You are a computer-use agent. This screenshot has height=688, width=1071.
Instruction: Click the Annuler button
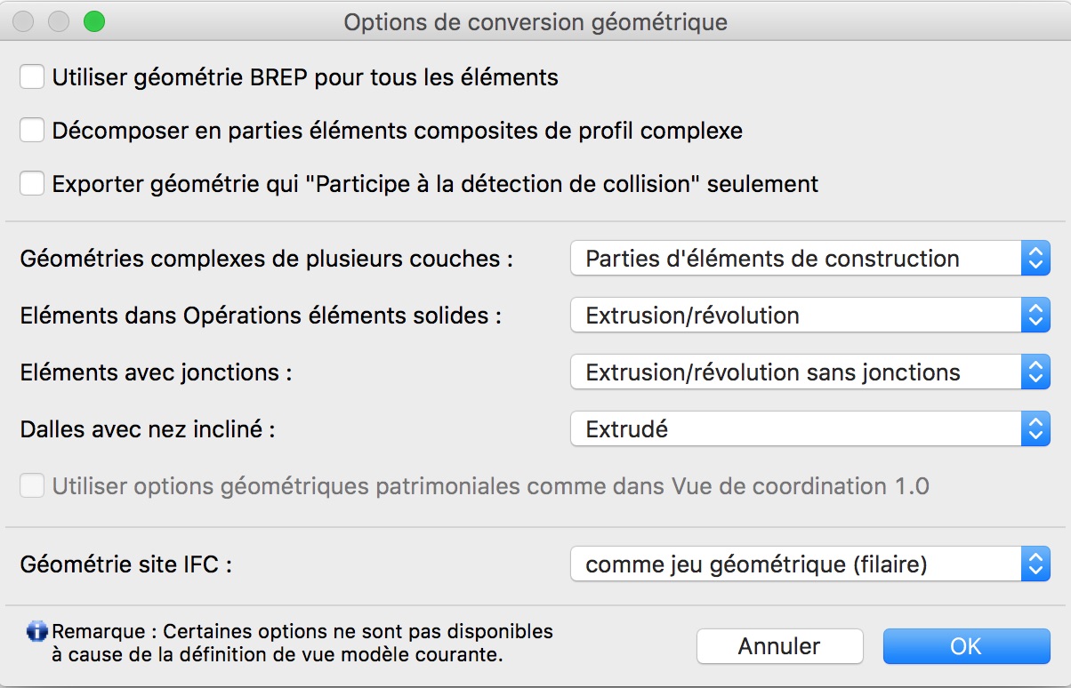coord(779,646)
